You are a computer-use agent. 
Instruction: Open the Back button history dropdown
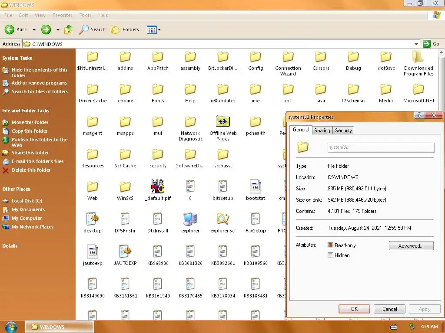(34, 30)
